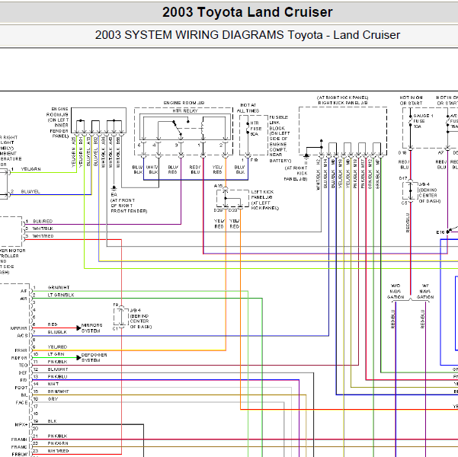Click the '2003 SYSTEM WIRING DIAGRAMS' subtitle line
The height and width of the screenshot is (457, 458).
248,35
